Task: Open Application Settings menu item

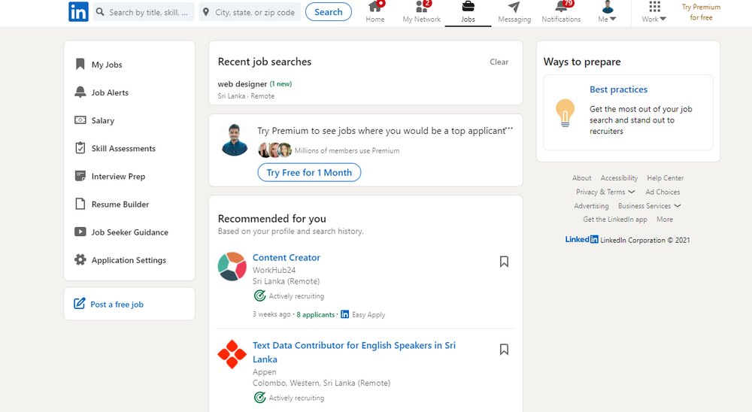Action: point(129,259)
